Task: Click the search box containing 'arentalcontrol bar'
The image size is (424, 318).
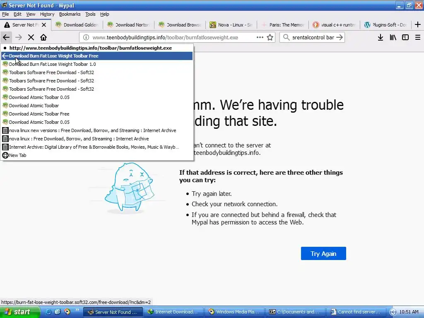Action: 313,37
